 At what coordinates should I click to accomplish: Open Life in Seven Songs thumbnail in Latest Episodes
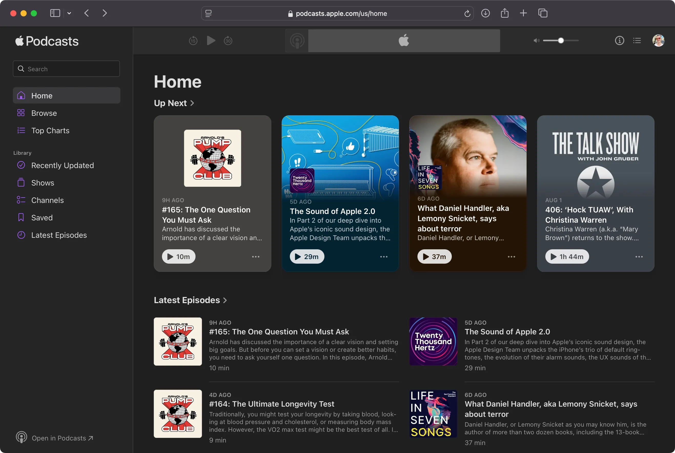coord(433,414)
